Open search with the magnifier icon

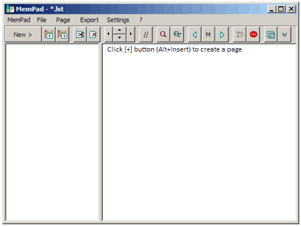163,35
